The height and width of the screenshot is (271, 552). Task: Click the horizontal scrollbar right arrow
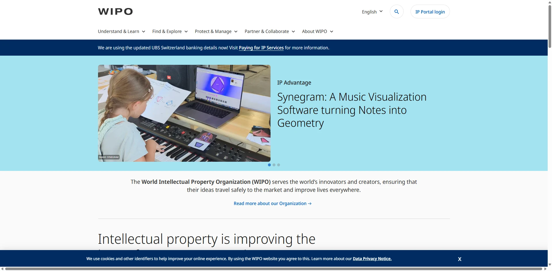tap(545, 269)
